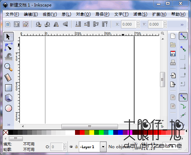Viewport: 191px width, 155px height.
Task: Toggle snap to bounding box edges
Action: click(183, 58)
